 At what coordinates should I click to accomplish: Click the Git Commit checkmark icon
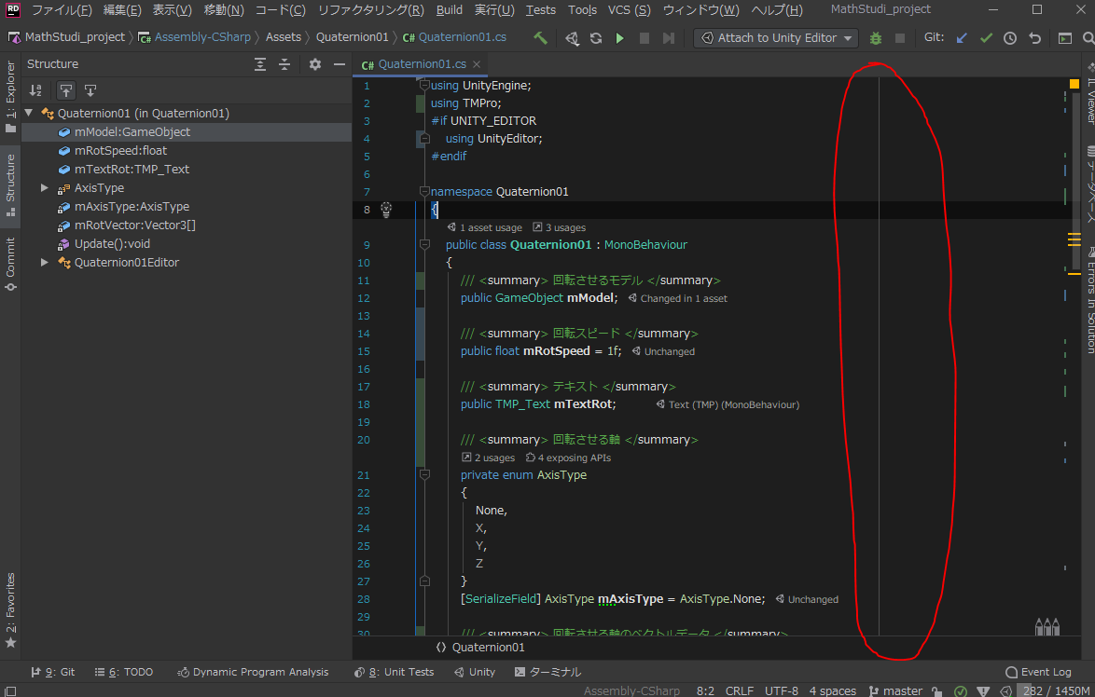click(986, 38)
